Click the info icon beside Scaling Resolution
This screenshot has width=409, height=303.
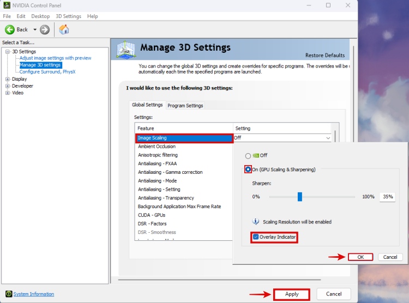[x=255, y=222]
